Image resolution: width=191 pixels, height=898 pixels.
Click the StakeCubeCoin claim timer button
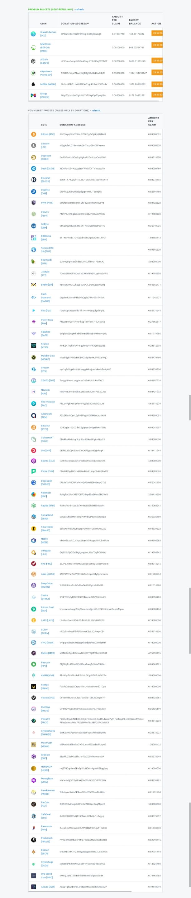(x=157, y=33)
